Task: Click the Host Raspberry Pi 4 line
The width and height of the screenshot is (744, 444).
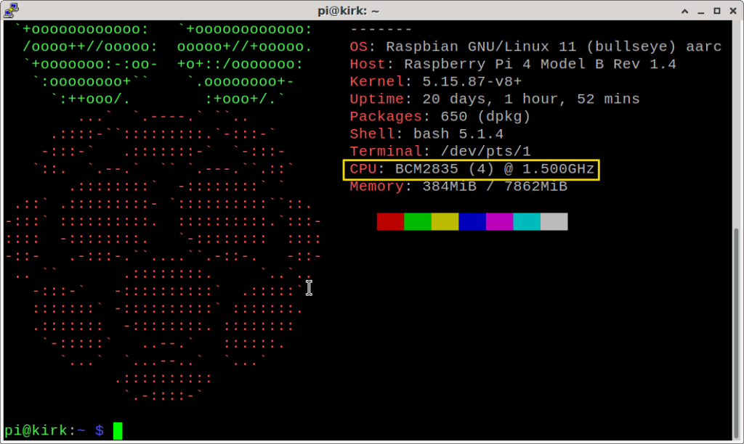Action: click(x=513, y=64)
